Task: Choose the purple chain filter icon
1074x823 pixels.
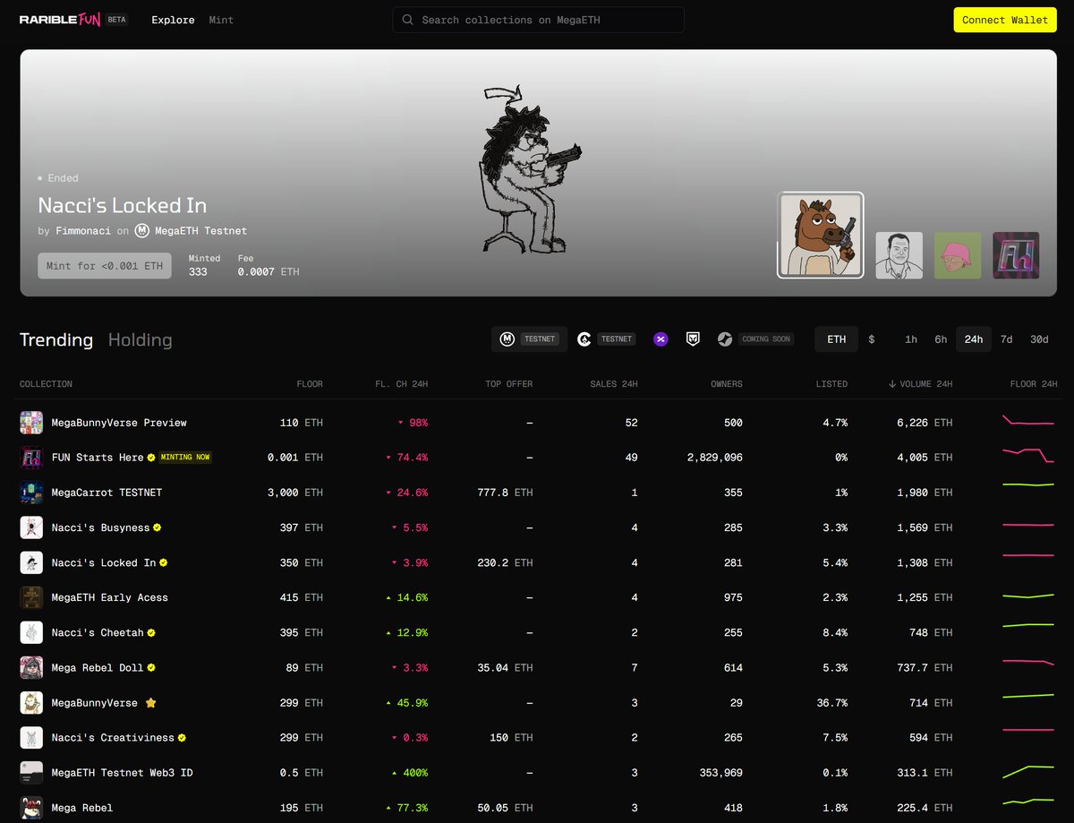Action: 661,339
